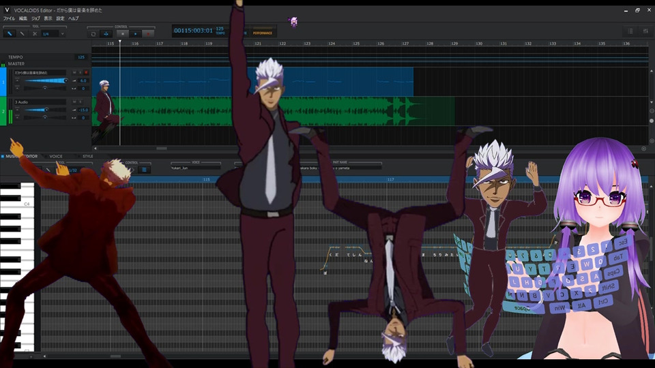The height and width of the screenshot is (368, 655).
Task: Switch to the STYLE tab
Action: click(x=88, y=157)
